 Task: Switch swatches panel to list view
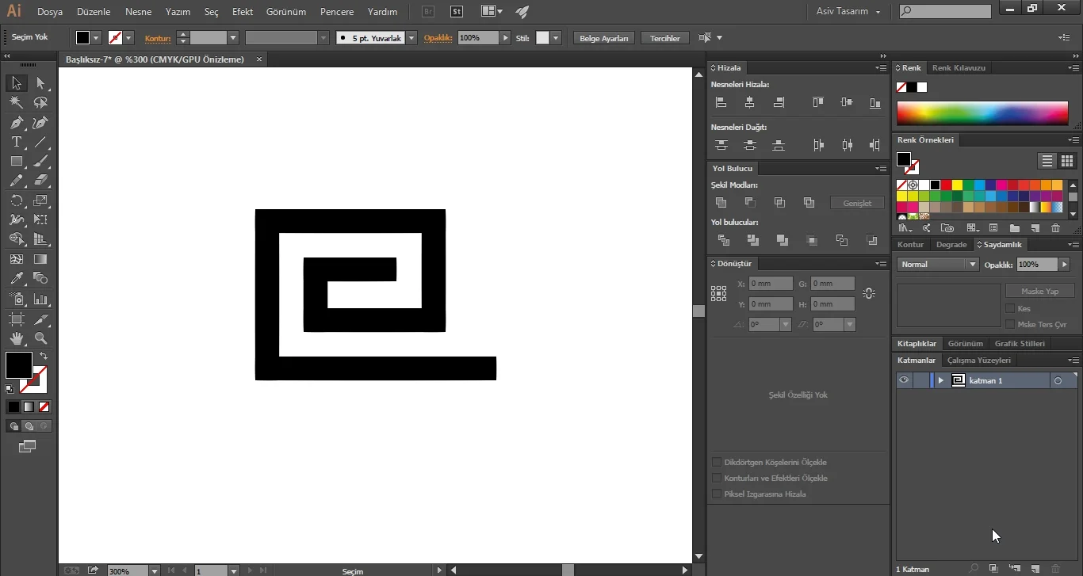1047,161
